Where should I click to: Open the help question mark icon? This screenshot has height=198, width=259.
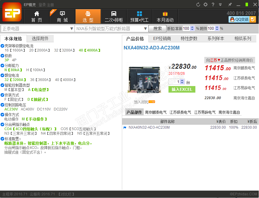coord(213,4)
